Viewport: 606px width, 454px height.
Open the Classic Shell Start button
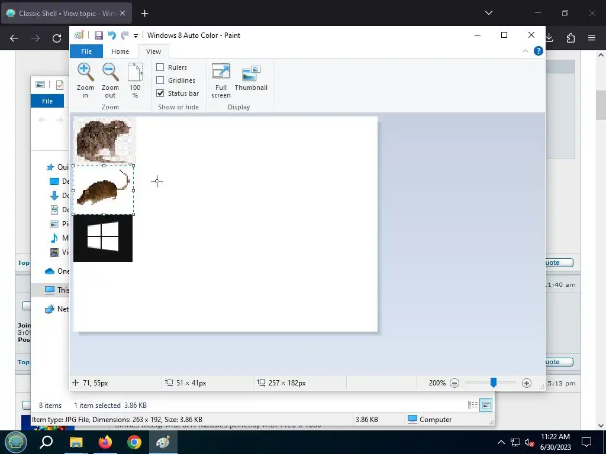(x=15, y=442)
